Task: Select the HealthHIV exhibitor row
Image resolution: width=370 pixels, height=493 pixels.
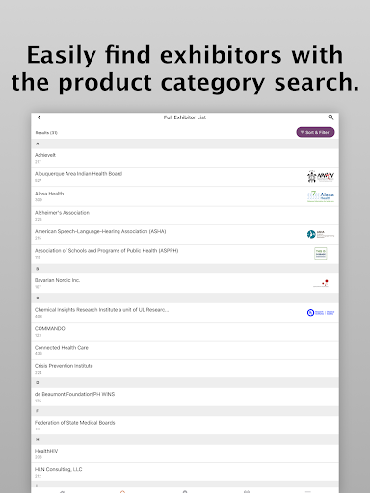Action: (185, 454)
